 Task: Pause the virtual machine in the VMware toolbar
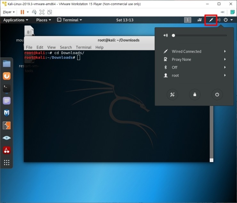22,12
